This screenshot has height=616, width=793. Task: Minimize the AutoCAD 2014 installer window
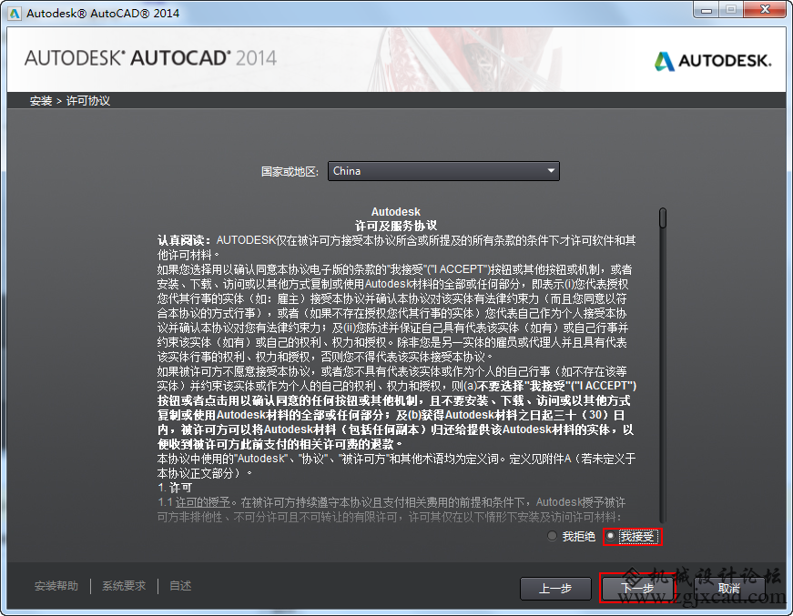point(707,10)
